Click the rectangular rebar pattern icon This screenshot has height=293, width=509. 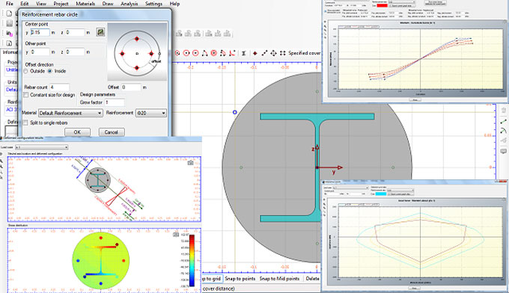click(x=282, y=53)
